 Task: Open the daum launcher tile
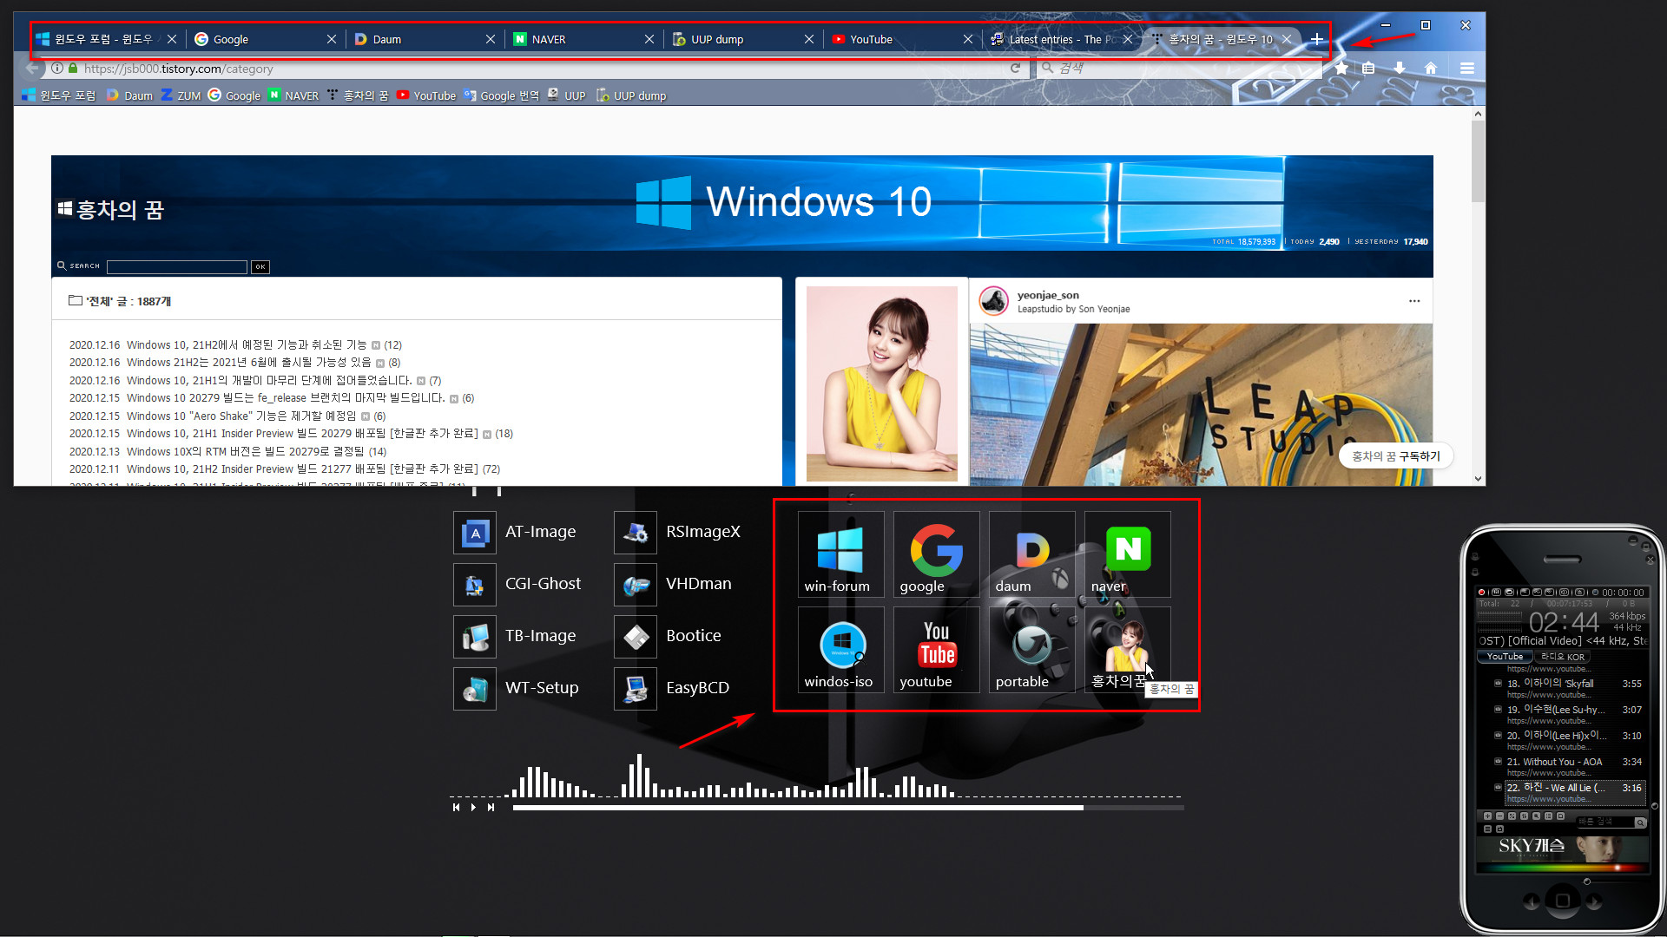[x=1031, y=554]
